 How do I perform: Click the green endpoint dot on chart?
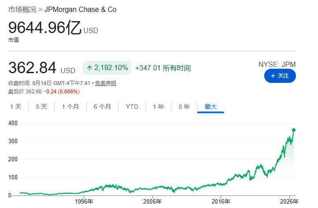[x=293, y=130]
